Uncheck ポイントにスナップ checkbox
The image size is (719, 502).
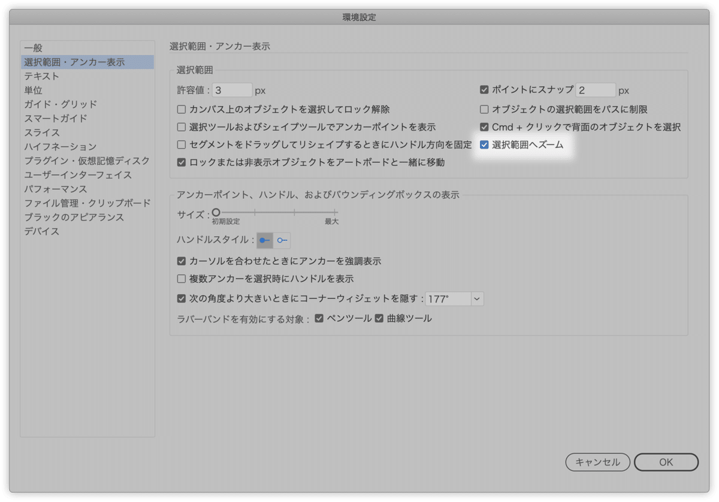484,90
